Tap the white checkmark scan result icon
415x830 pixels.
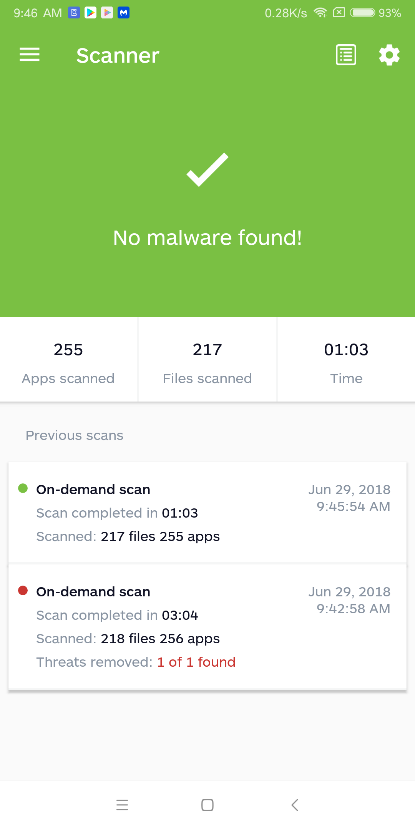pos(207,169)
